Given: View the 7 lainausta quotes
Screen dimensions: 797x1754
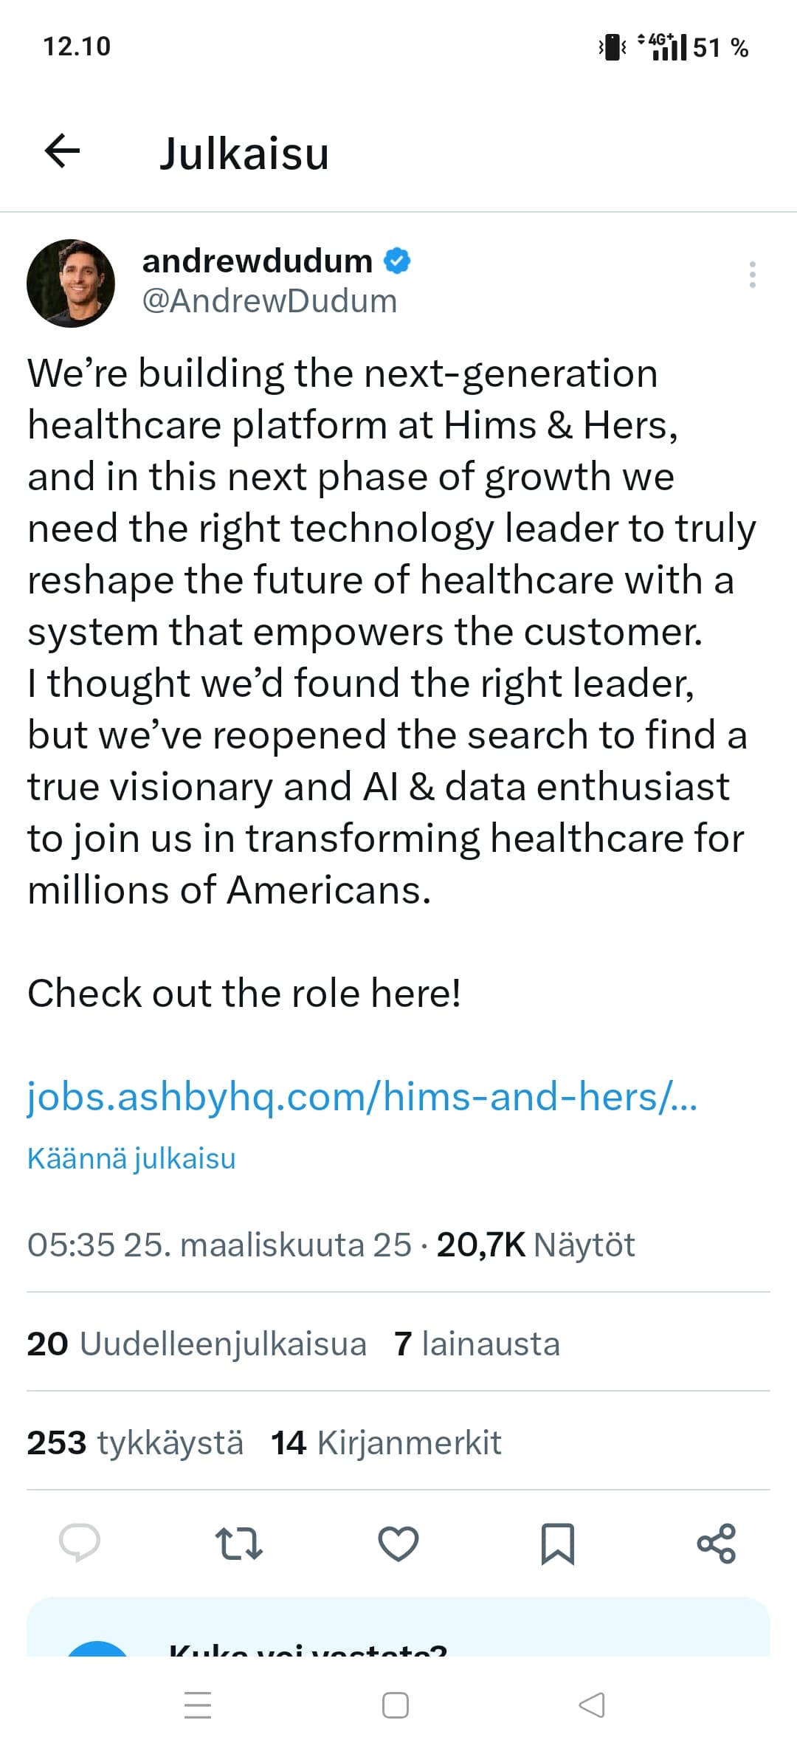Looking at the screenshot, I should click(x=477, y=1344).
